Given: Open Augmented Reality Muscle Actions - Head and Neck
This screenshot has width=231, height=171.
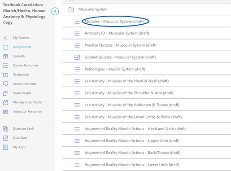Looking at the screenshot, I should [135, 129].
